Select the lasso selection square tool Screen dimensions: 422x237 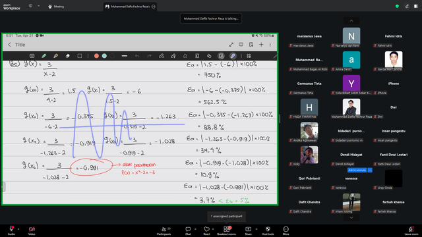[x=79, y=56]
